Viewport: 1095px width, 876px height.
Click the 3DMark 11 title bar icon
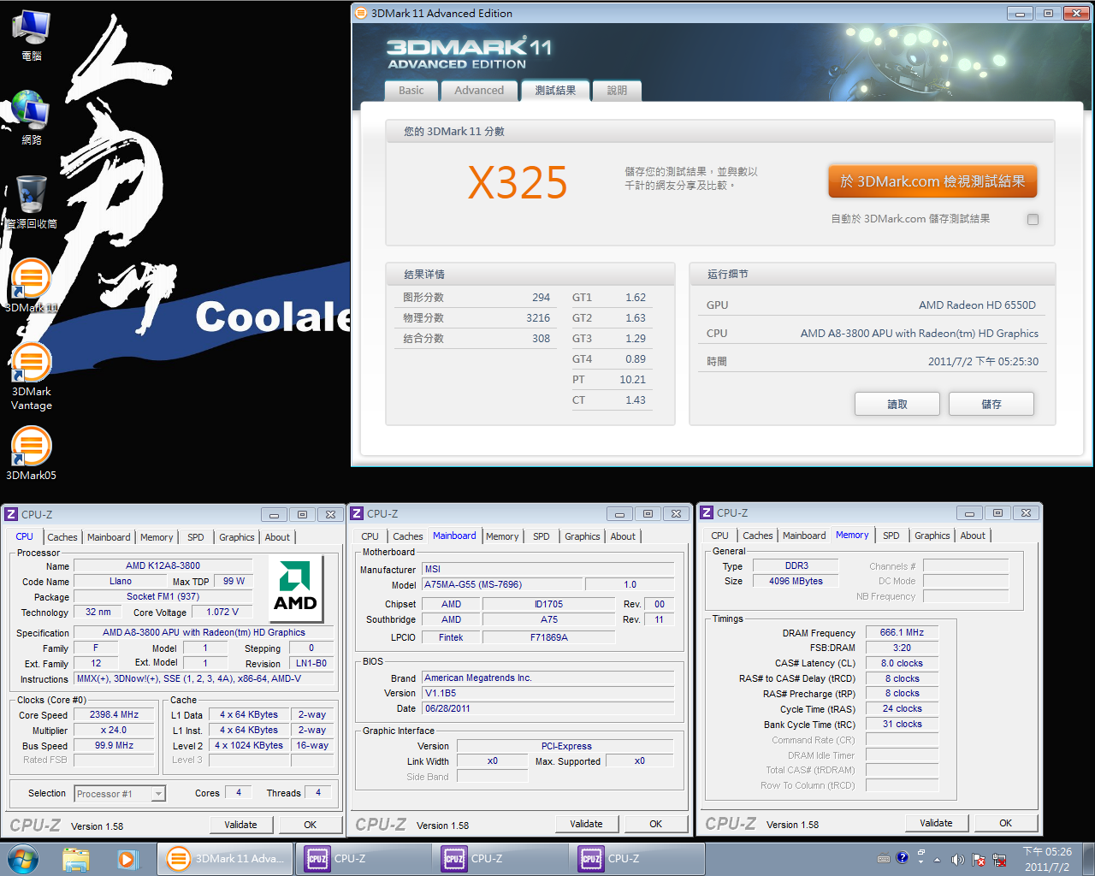(x=361, y=13)
